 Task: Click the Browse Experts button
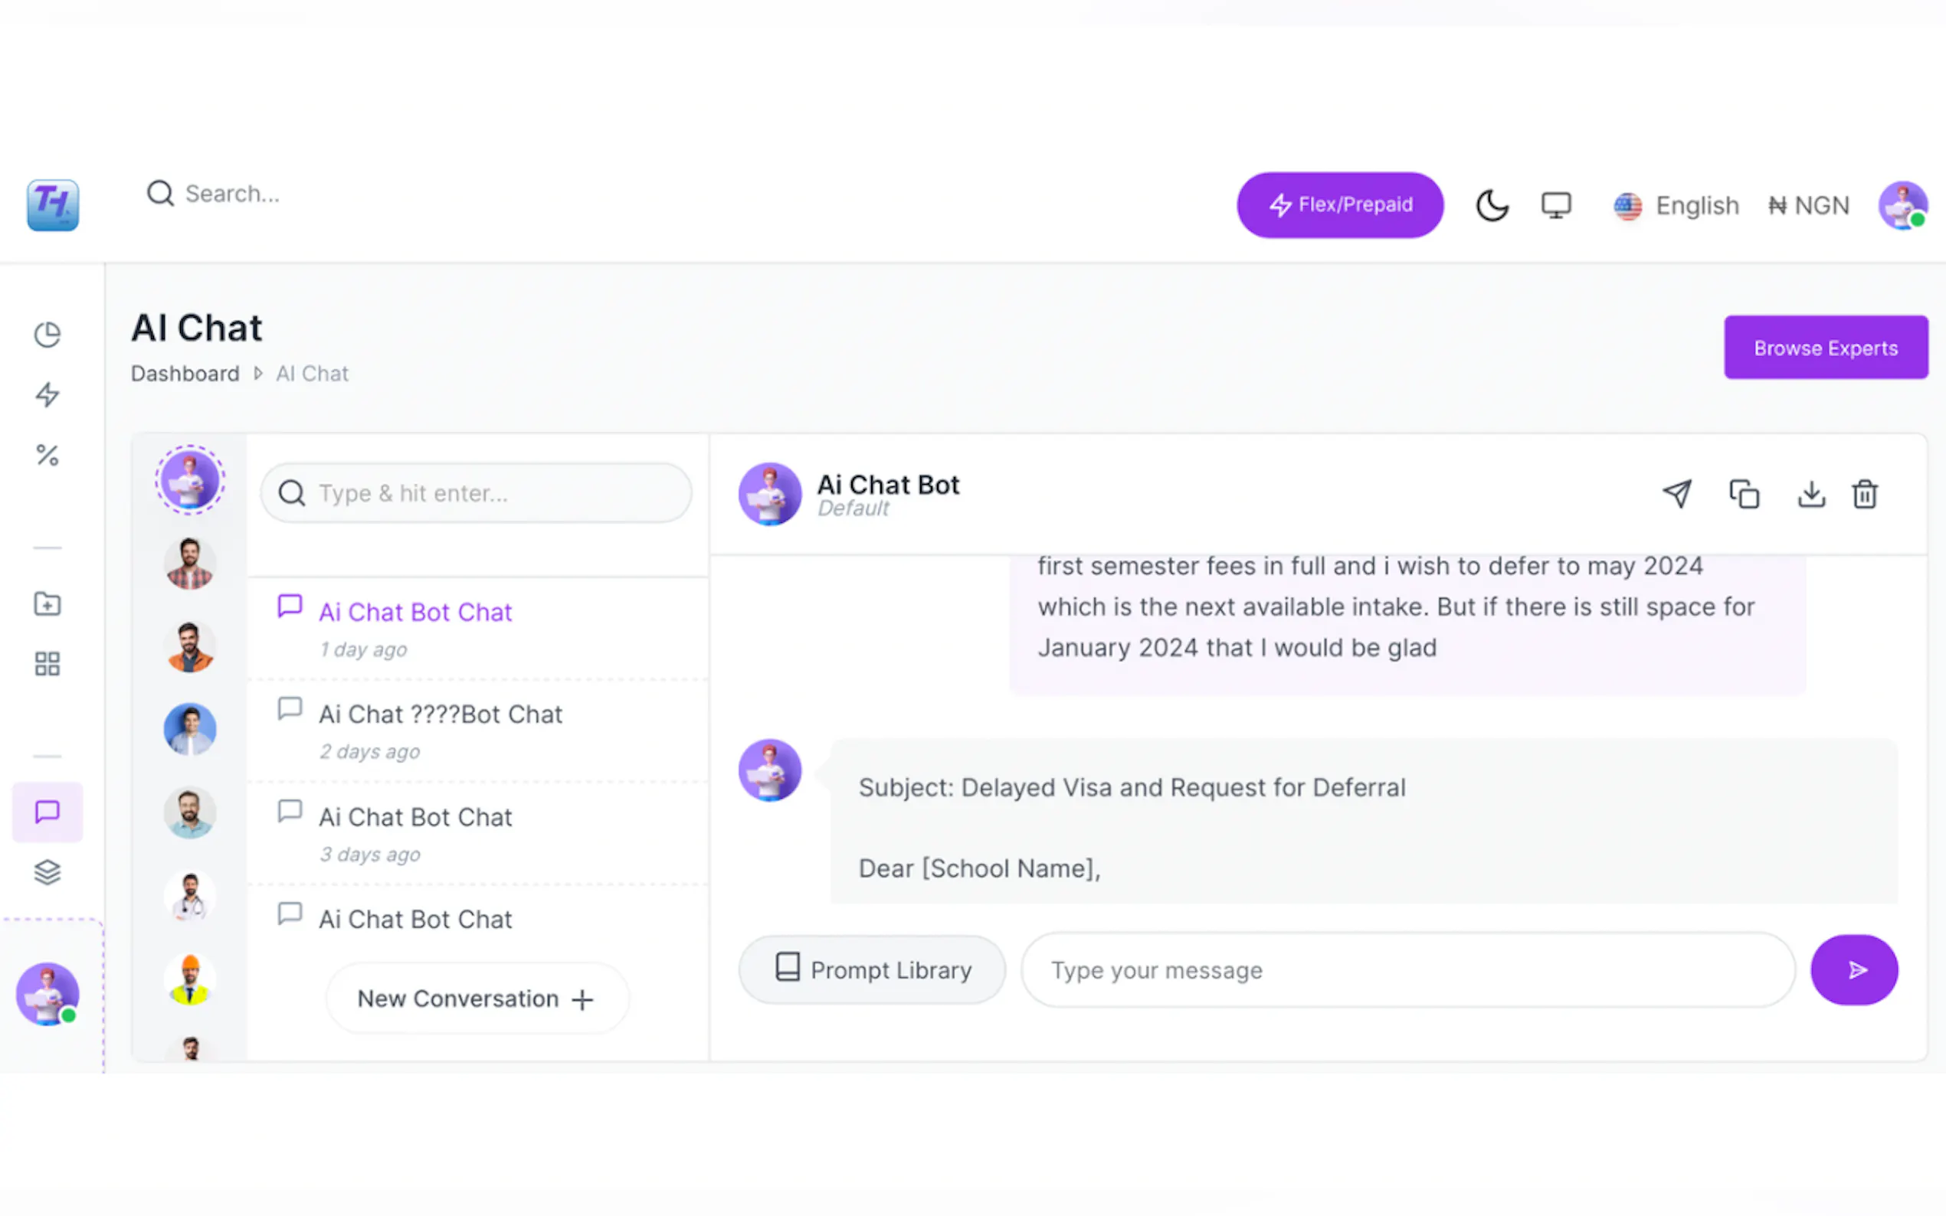pyautogui.click(x=1825, y=348)
